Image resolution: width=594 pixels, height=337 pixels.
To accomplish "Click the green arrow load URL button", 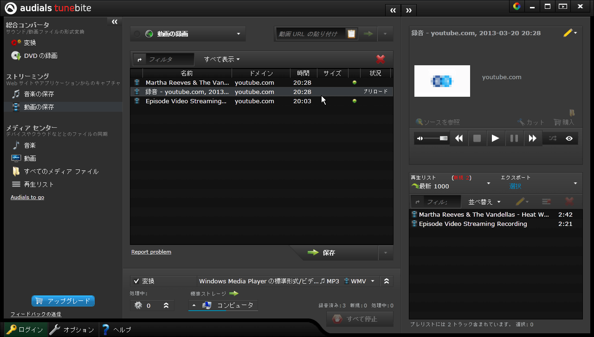I will pyautogui.click(x=368, y=34).
